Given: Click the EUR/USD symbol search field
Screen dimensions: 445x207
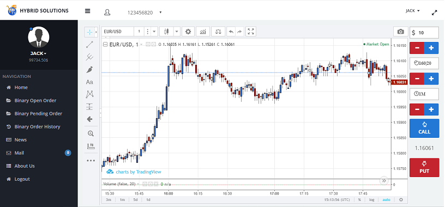Looking at the screenshot, I should coord(117,32).
